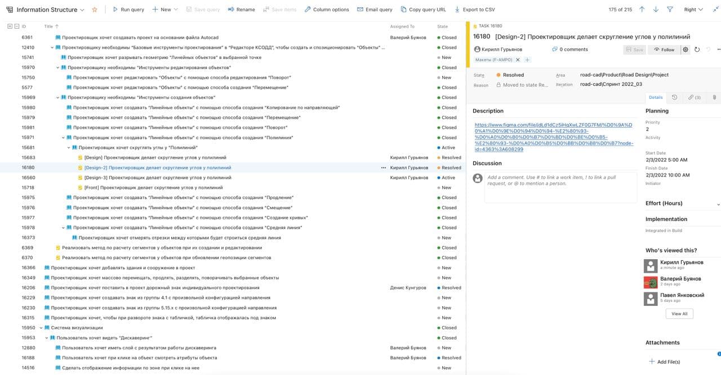Expand row 15978 'Средняя линия' subtree
The width and height of the screenshot is (721, 375).
63,227
